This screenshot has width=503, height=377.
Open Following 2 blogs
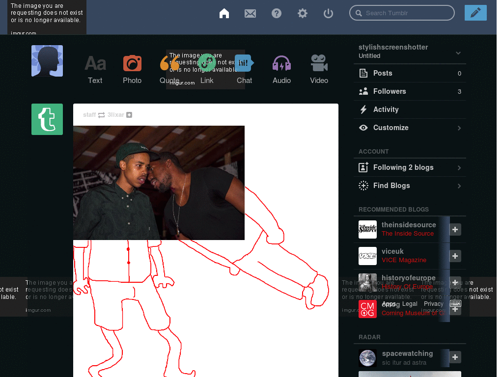coord(410,167)
